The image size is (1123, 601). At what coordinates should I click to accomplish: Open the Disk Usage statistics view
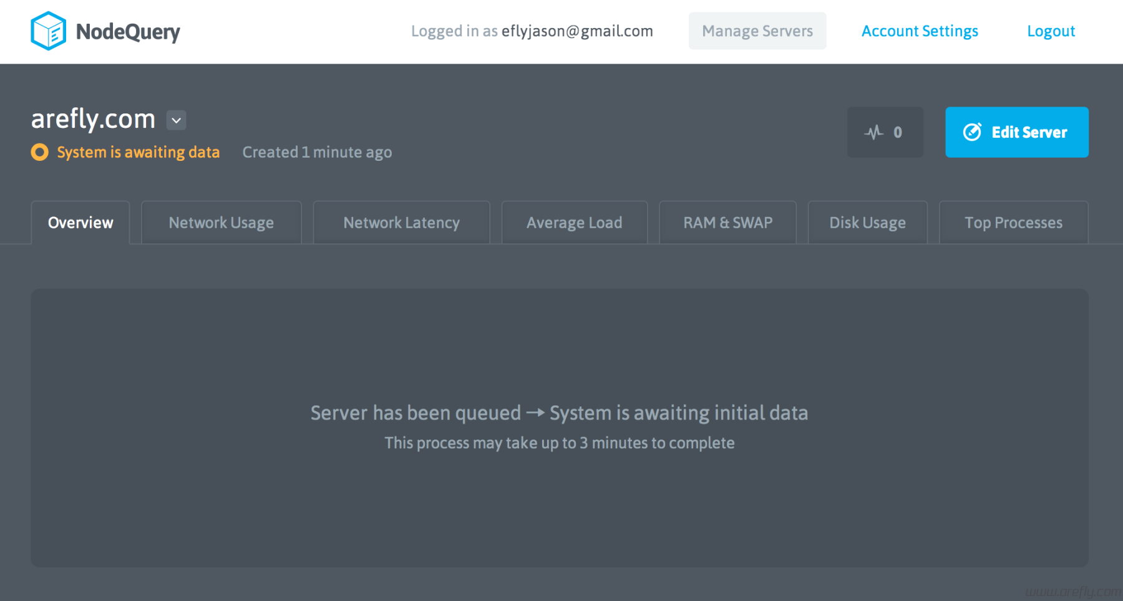(867, 222)
